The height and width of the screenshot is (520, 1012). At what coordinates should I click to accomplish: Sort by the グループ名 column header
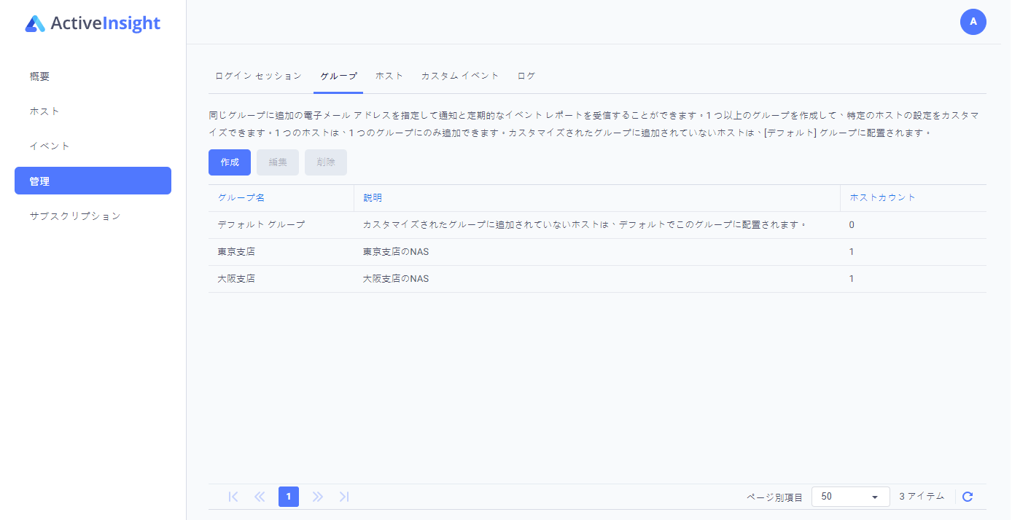point(241,198)
